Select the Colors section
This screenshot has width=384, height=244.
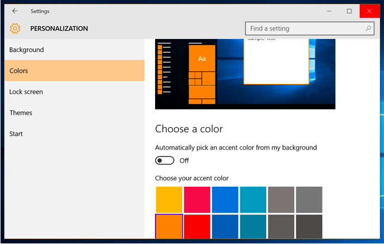coord(75,71)
